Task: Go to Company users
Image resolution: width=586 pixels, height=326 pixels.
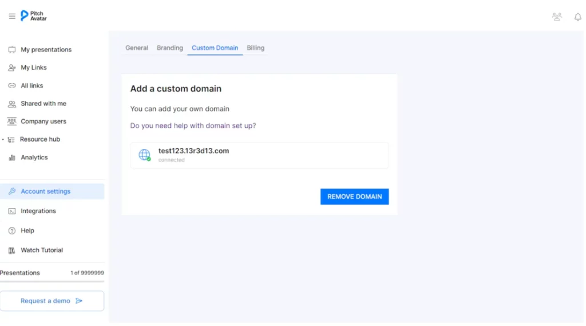Action: point(43,121)
